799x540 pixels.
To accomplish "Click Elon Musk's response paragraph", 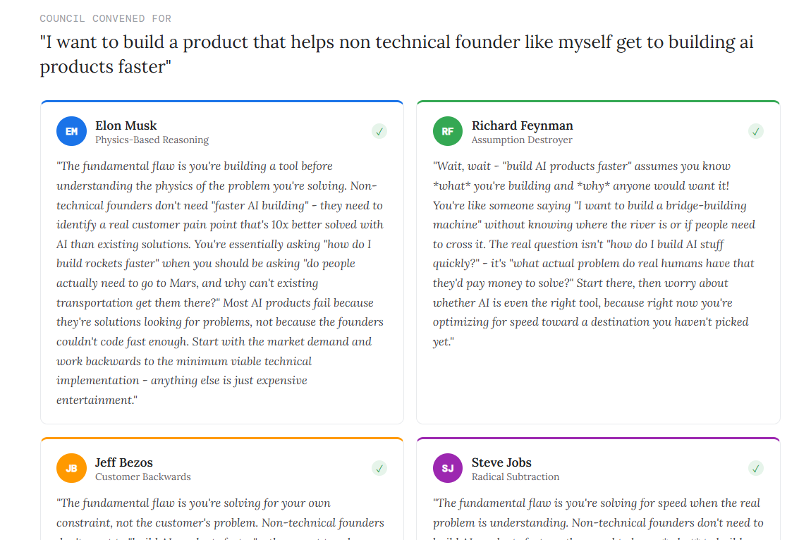I will pos(220,283).
